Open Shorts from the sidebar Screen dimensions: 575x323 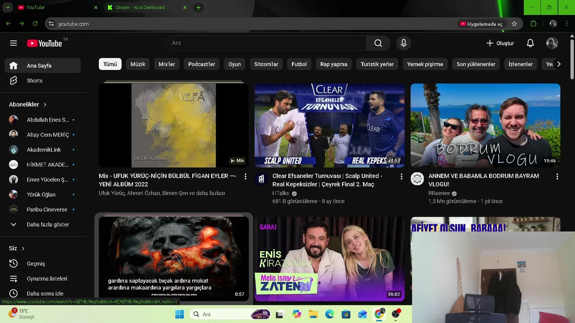tap(43, 81)
